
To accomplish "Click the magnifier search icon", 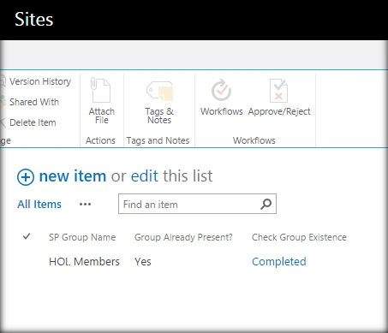I will 266,204.
